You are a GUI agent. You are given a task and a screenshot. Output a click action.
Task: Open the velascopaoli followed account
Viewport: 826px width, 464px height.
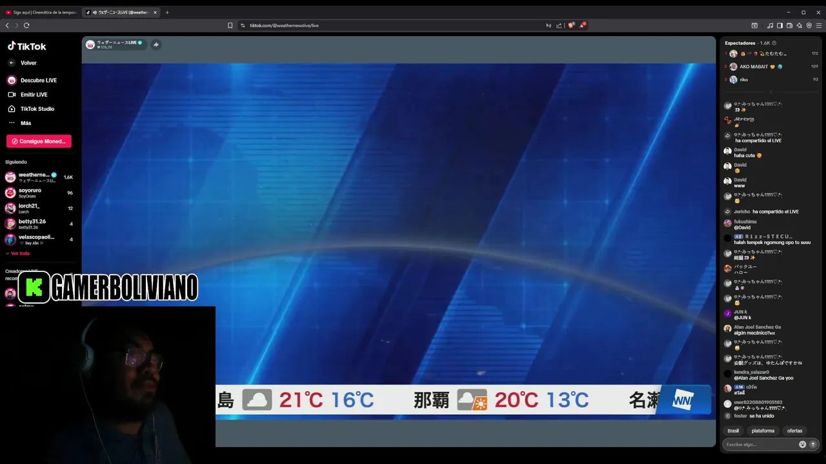pos(39,239)
